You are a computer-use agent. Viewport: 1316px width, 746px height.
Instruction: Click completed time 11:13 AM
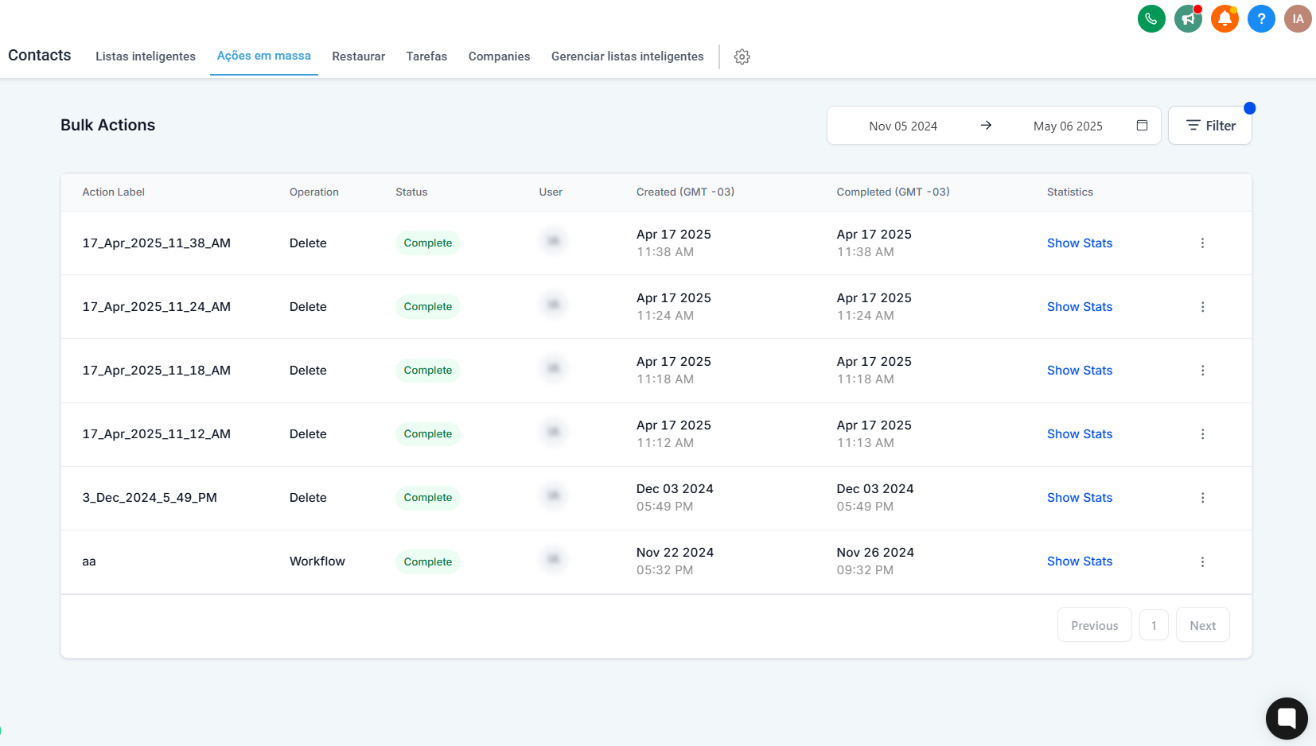click(x=866, y=443)
